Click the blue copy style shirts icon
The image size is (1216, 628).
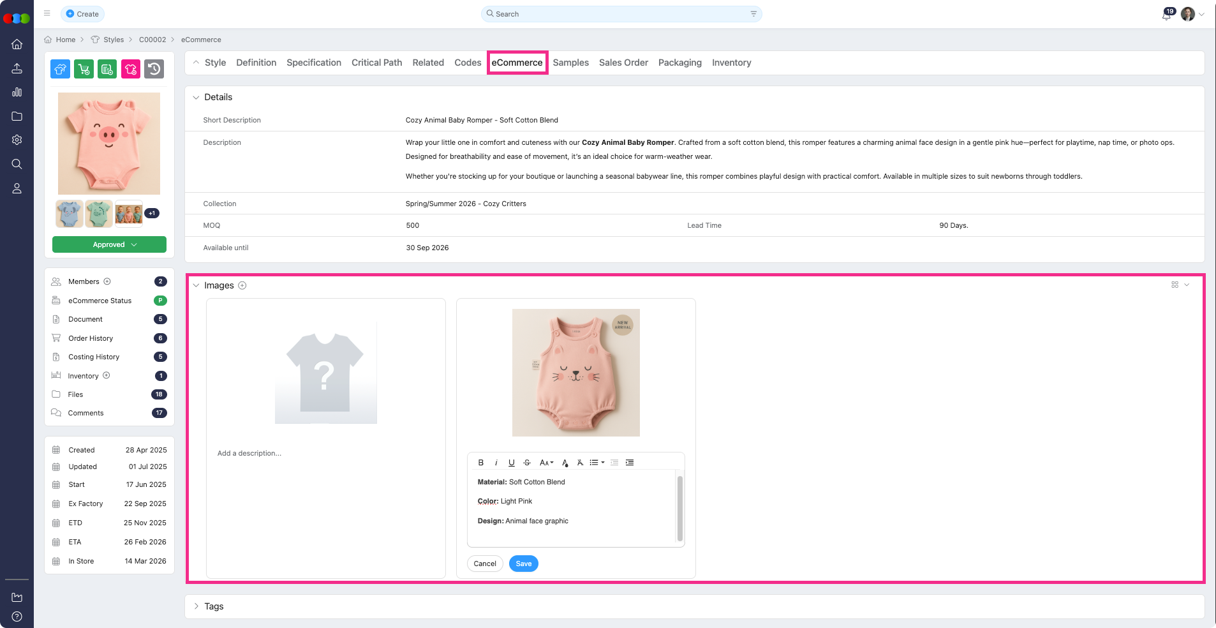(60, 69)
